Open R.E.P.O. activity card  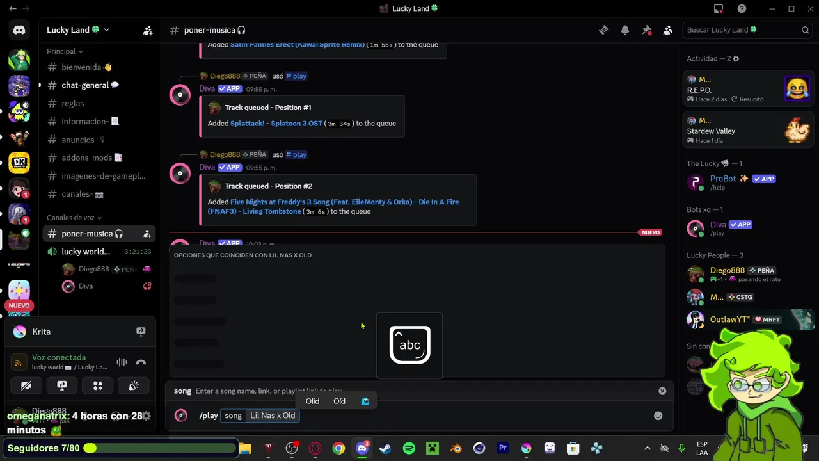pyautogui.click(x=748, y=88)
